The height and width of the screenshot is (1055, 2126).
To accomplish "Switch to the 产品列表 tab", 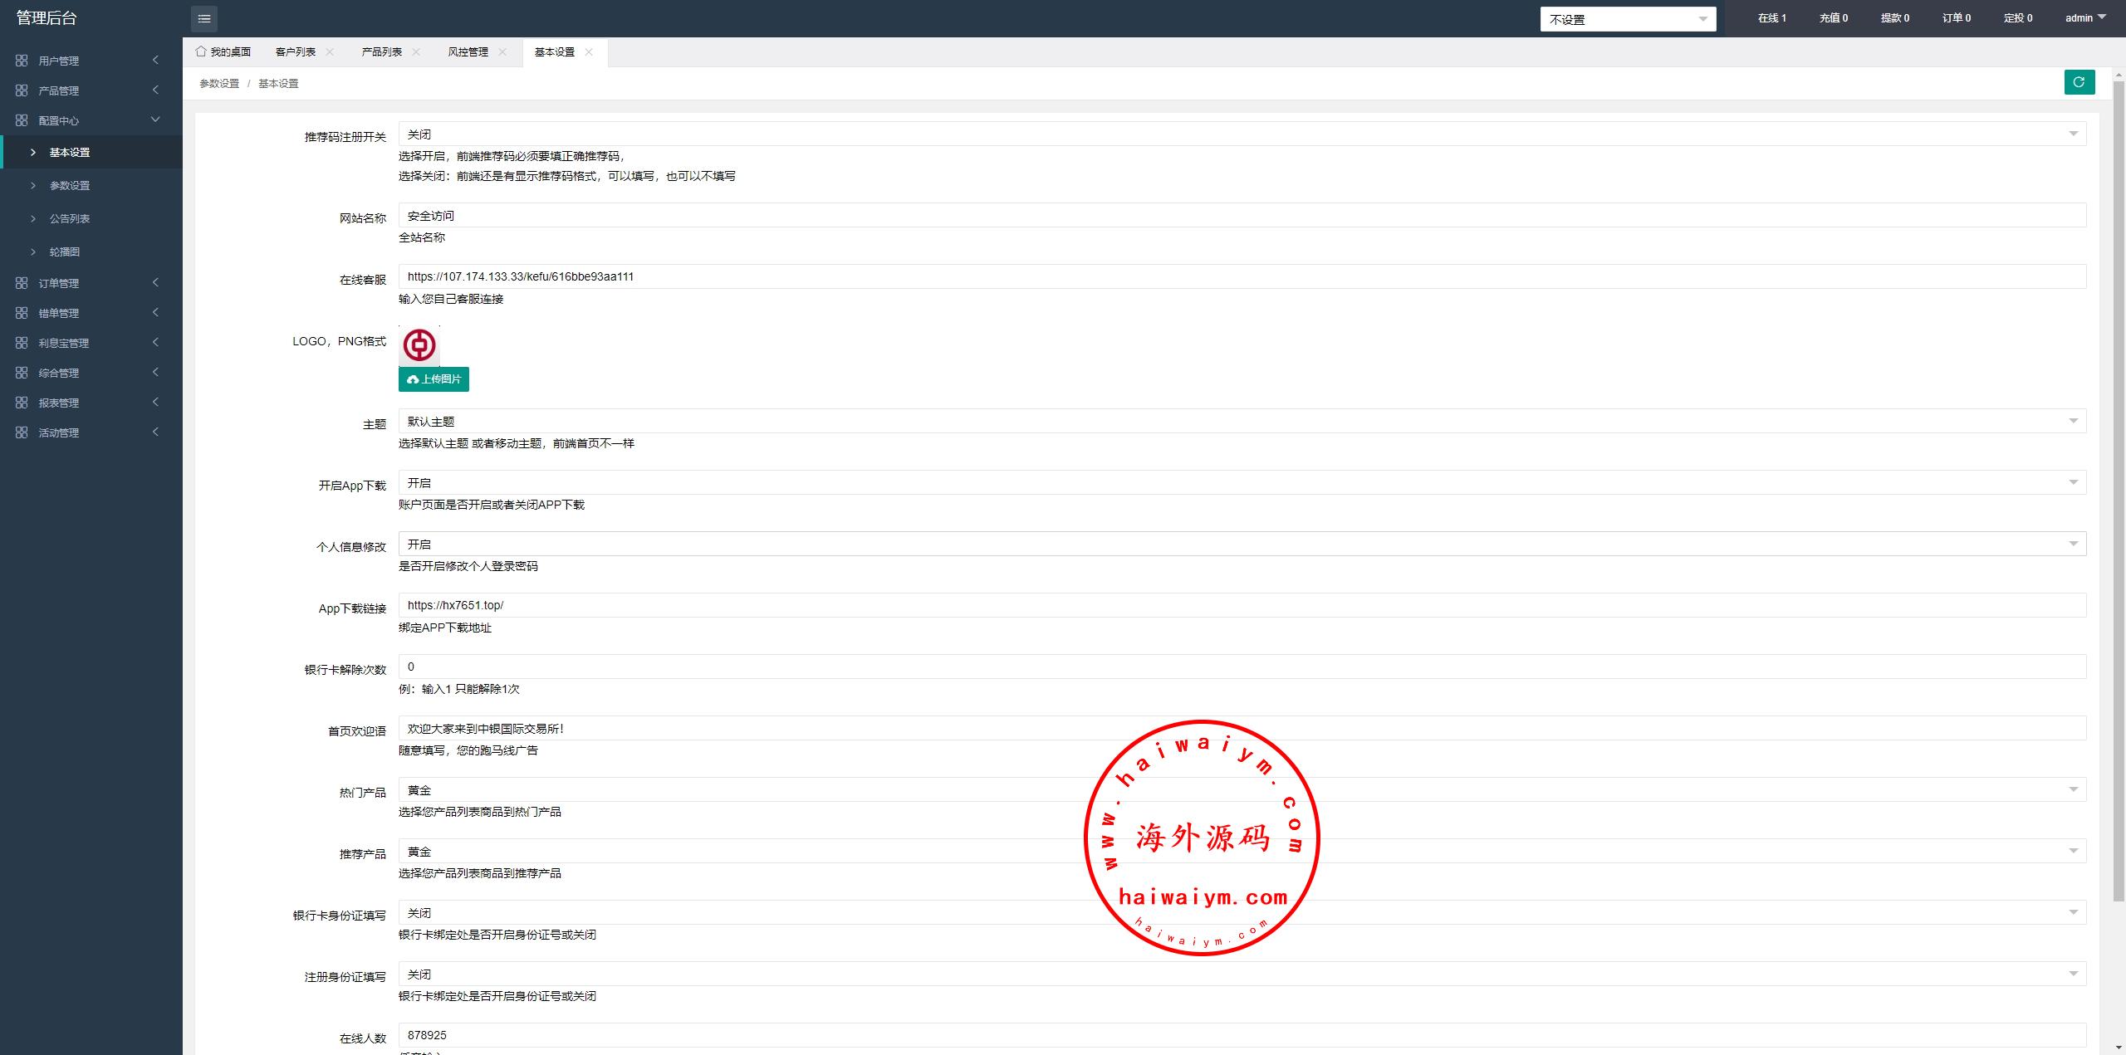I will coord(381,51).
